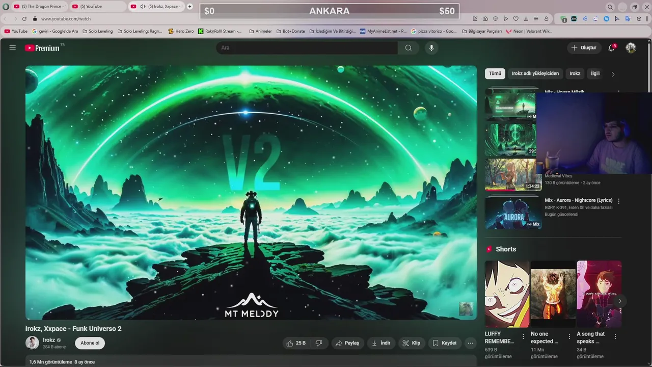Select the Irokz filter chip

point(575,73)
